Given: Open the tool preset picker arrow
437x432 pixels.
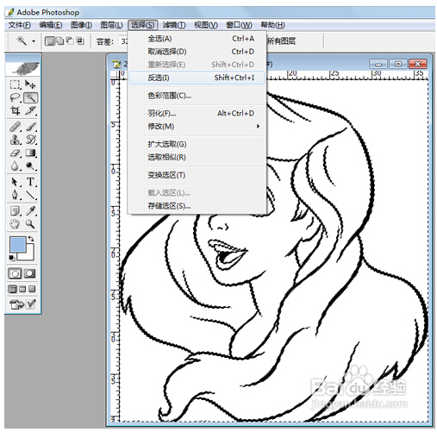Looking at the screenshot, I should pyautogui.click(x=34, y=41).
